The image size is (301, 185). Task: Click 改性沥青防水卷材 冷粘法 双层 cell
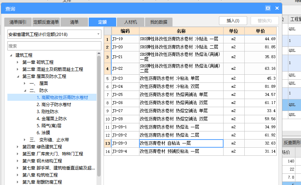click(181, 87)
